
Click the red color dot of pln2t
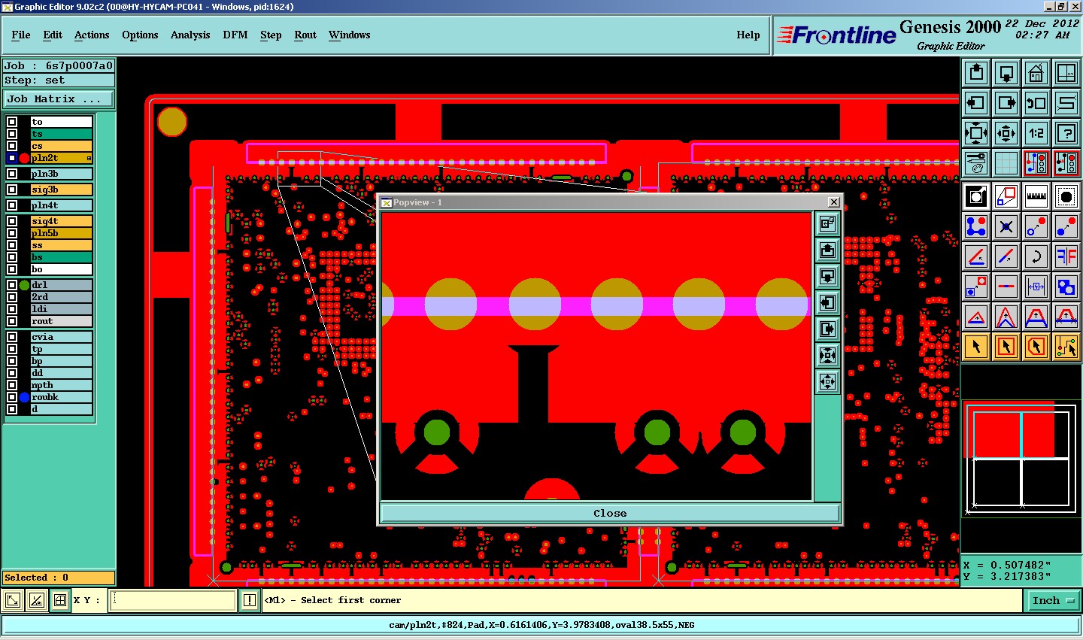[x=24, y=158]
